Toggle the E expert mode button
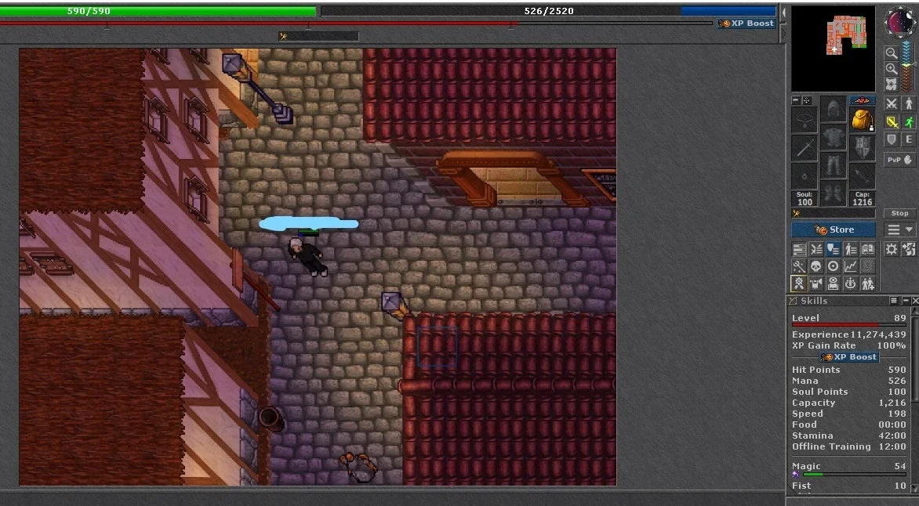 point(909,139)
